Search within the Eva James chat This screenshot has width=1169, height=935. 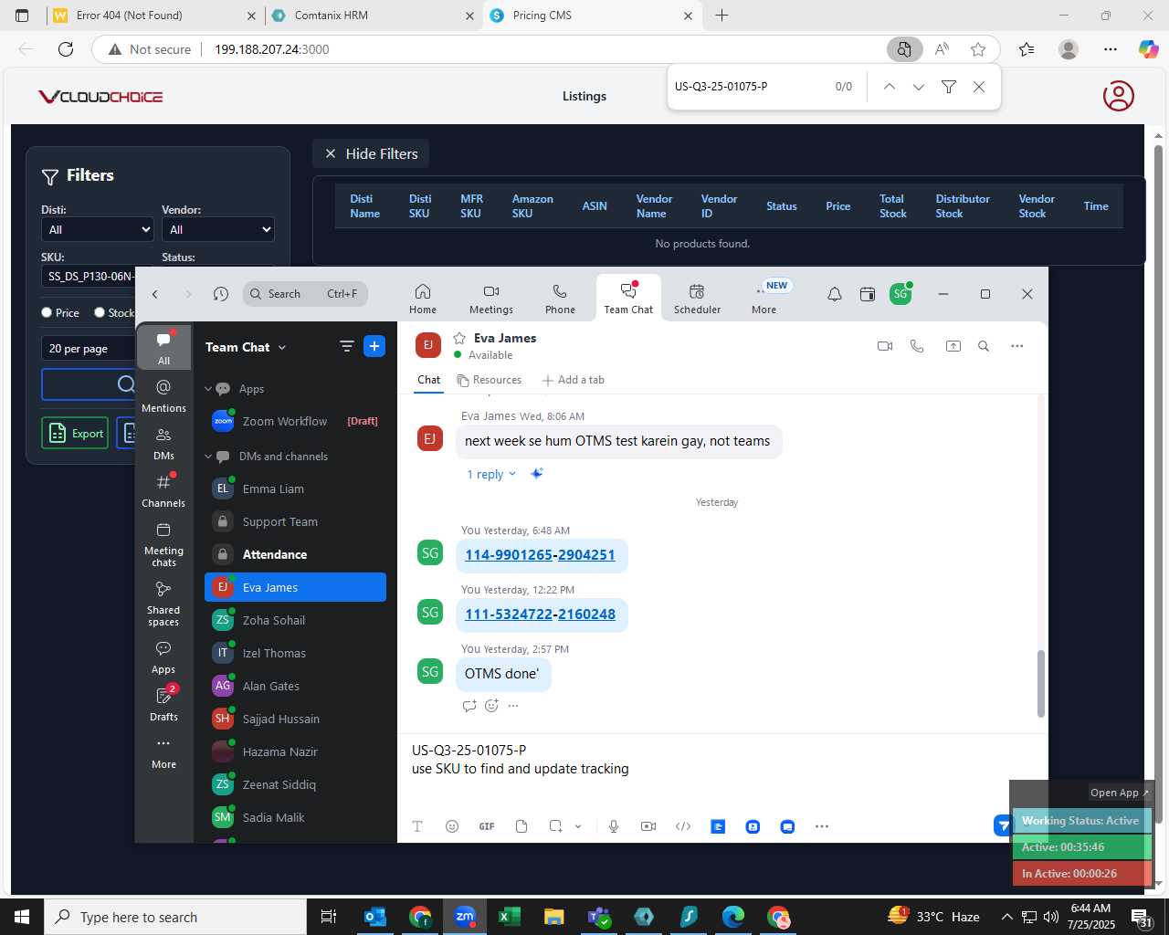tap(984, 346)
